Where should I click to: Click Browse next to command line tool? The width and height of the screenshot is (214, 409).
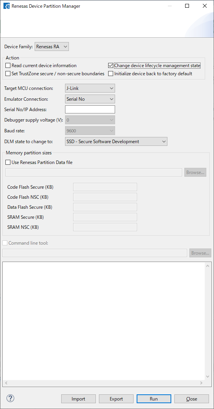pyautogui.click(x=200, y=253)
